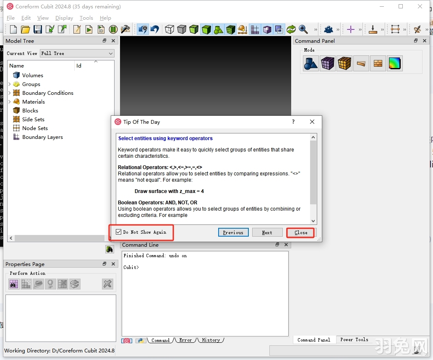This screenshot has height=360, width=433.
Task: Select Geometry mode in Command Panel
Action: tap(311, 63)
